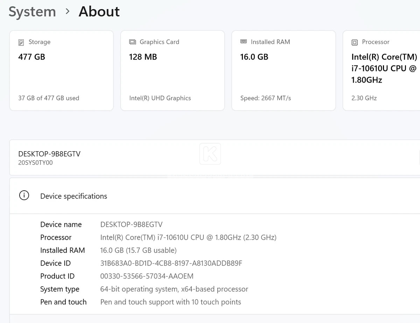The width and height of the screenshot is (420, 323).
Task: Select Device name value DESKTOP-9B8EGTV in specifications
Action: coord(131,225)
